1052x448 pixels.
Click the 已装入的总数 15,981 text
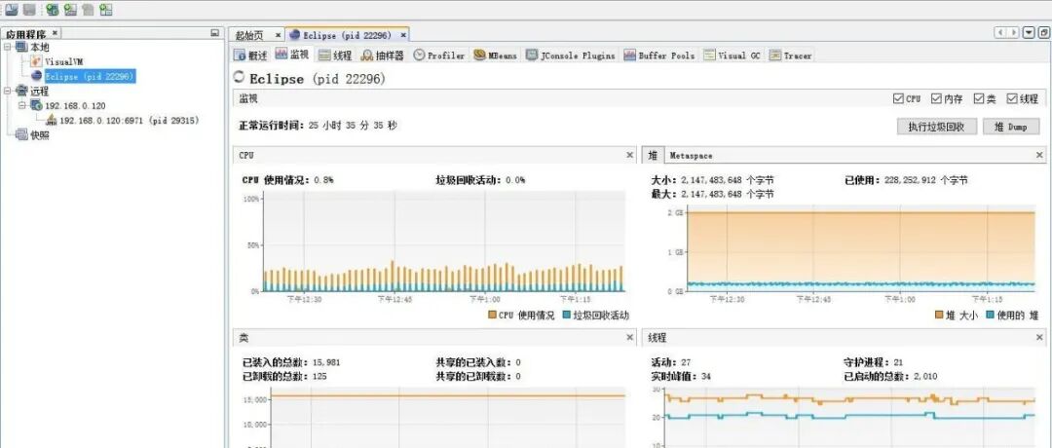pyautogui.click(x=291, y=362)
